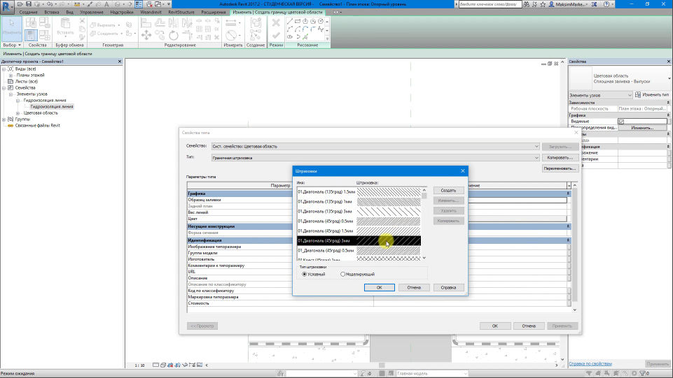
Task: Open the RevitStructure ribbon tab
Action: pyautogui.click(x=181, y=12)
